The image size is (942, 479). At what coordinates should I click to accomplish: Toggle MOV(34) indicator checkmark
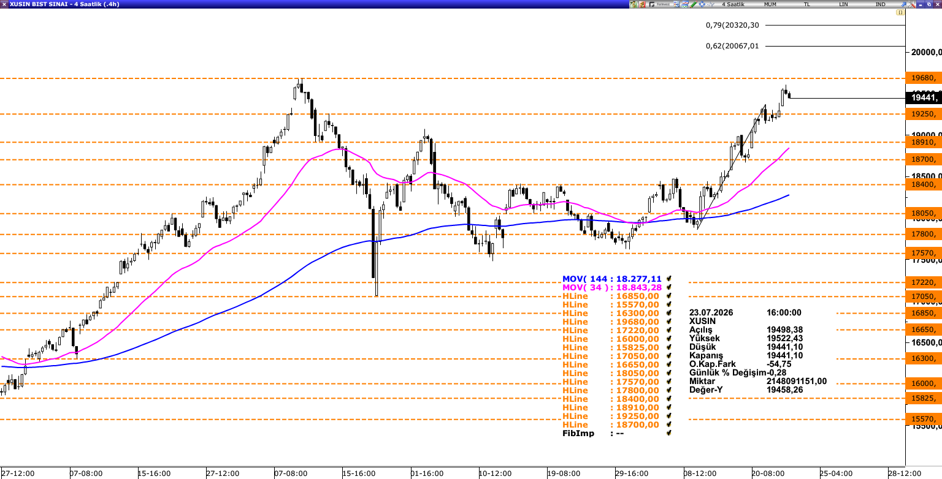coord(668,287)
